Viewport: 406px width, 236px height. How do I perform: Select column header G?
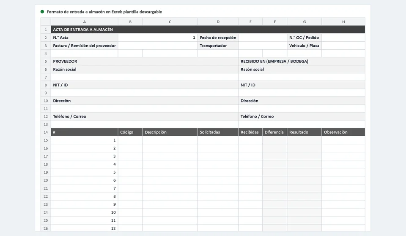click(304, 22)
